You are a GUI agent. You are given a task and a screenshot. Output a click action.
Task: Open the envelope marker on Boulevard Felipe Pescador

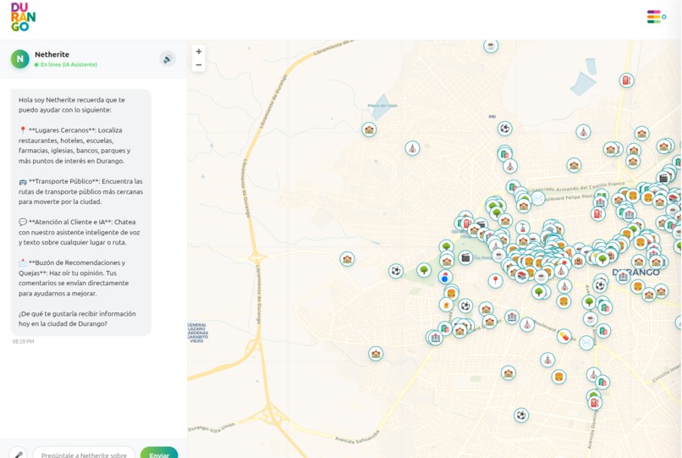pos(537,199)
